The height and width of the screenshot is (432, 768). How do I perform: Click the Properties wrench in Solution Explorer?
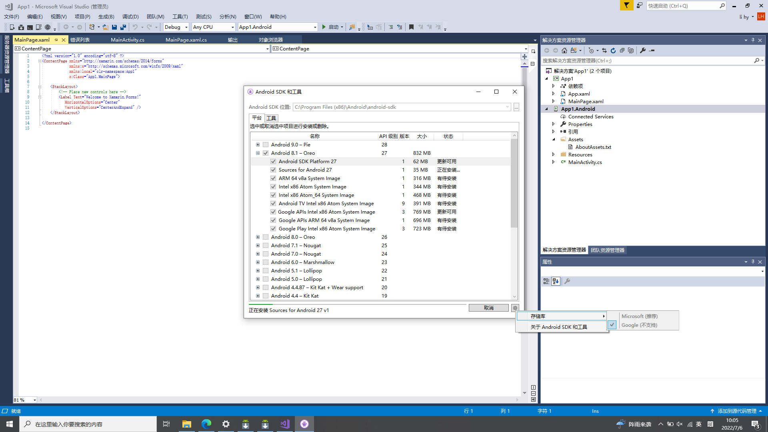[643, 50]
